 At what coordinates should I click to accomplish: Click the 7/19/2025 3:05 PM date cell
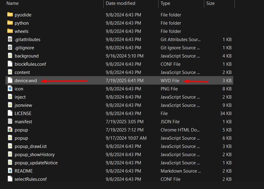pyautogui.click(x=125, y=122)
